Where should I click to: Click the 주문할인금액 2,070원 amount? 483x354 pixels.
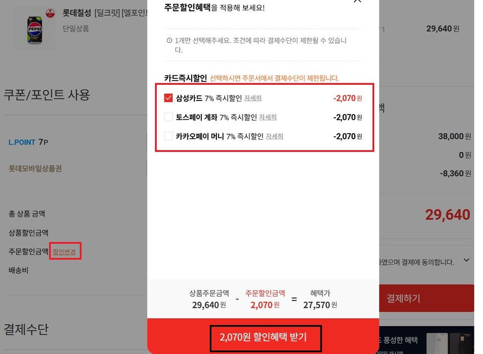(x=265, y=305)
